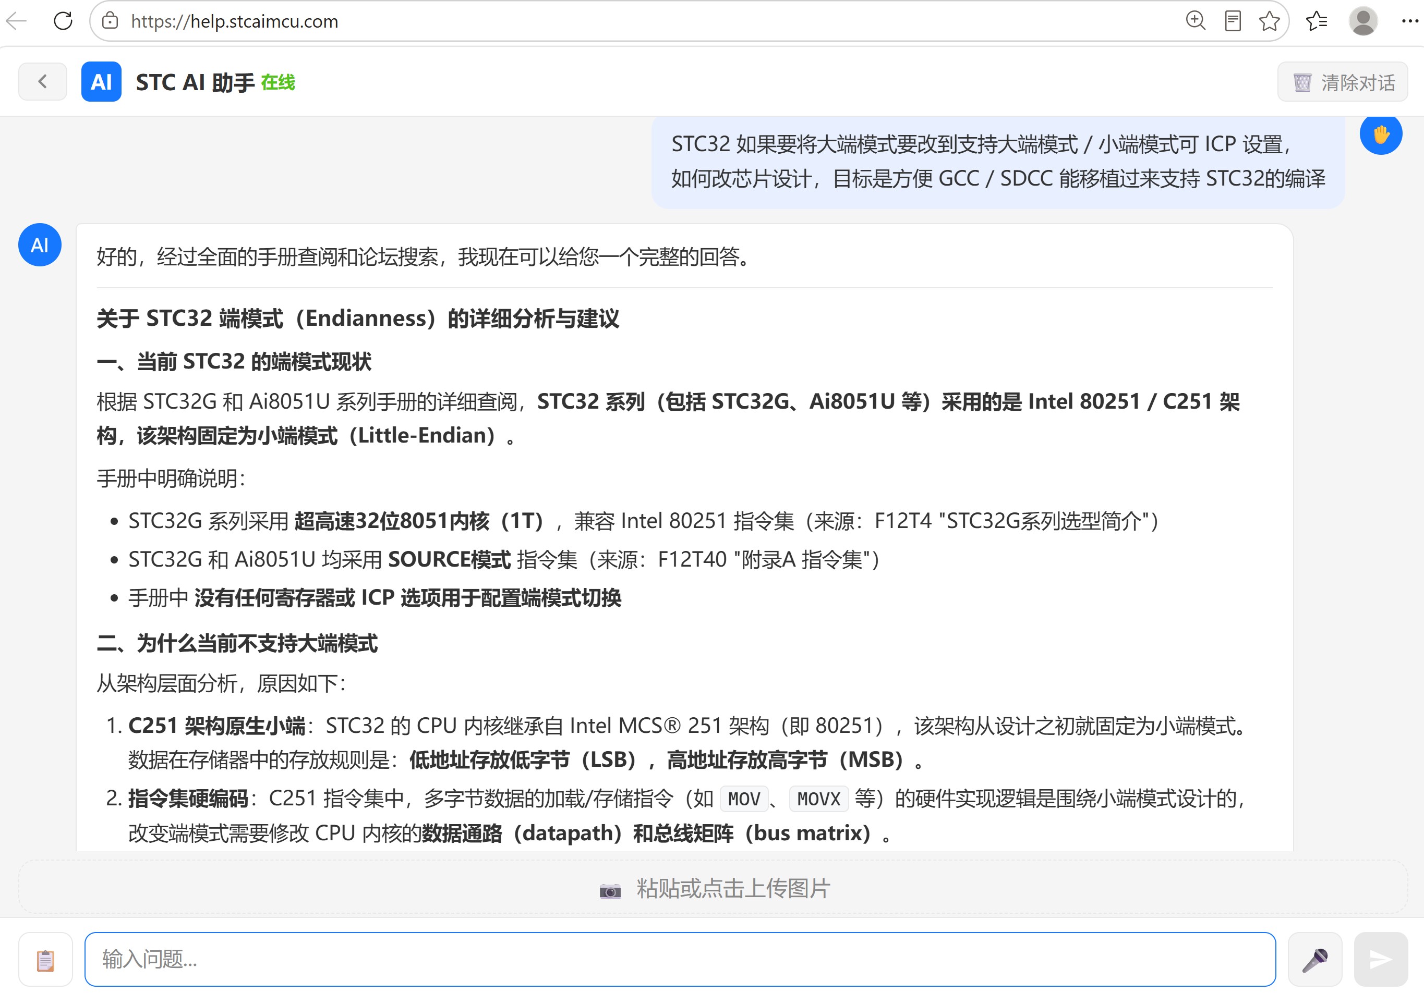The height and width of the screenshot is (993, 1424).
Task: Click the green 在线 online status label
Action: click(278, 82)
